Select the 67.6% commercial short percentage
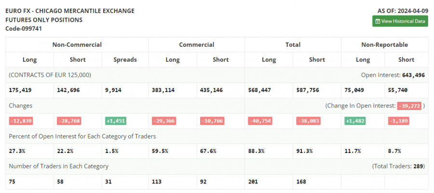This screenshot has width=434, height=193. click(208, 151)
